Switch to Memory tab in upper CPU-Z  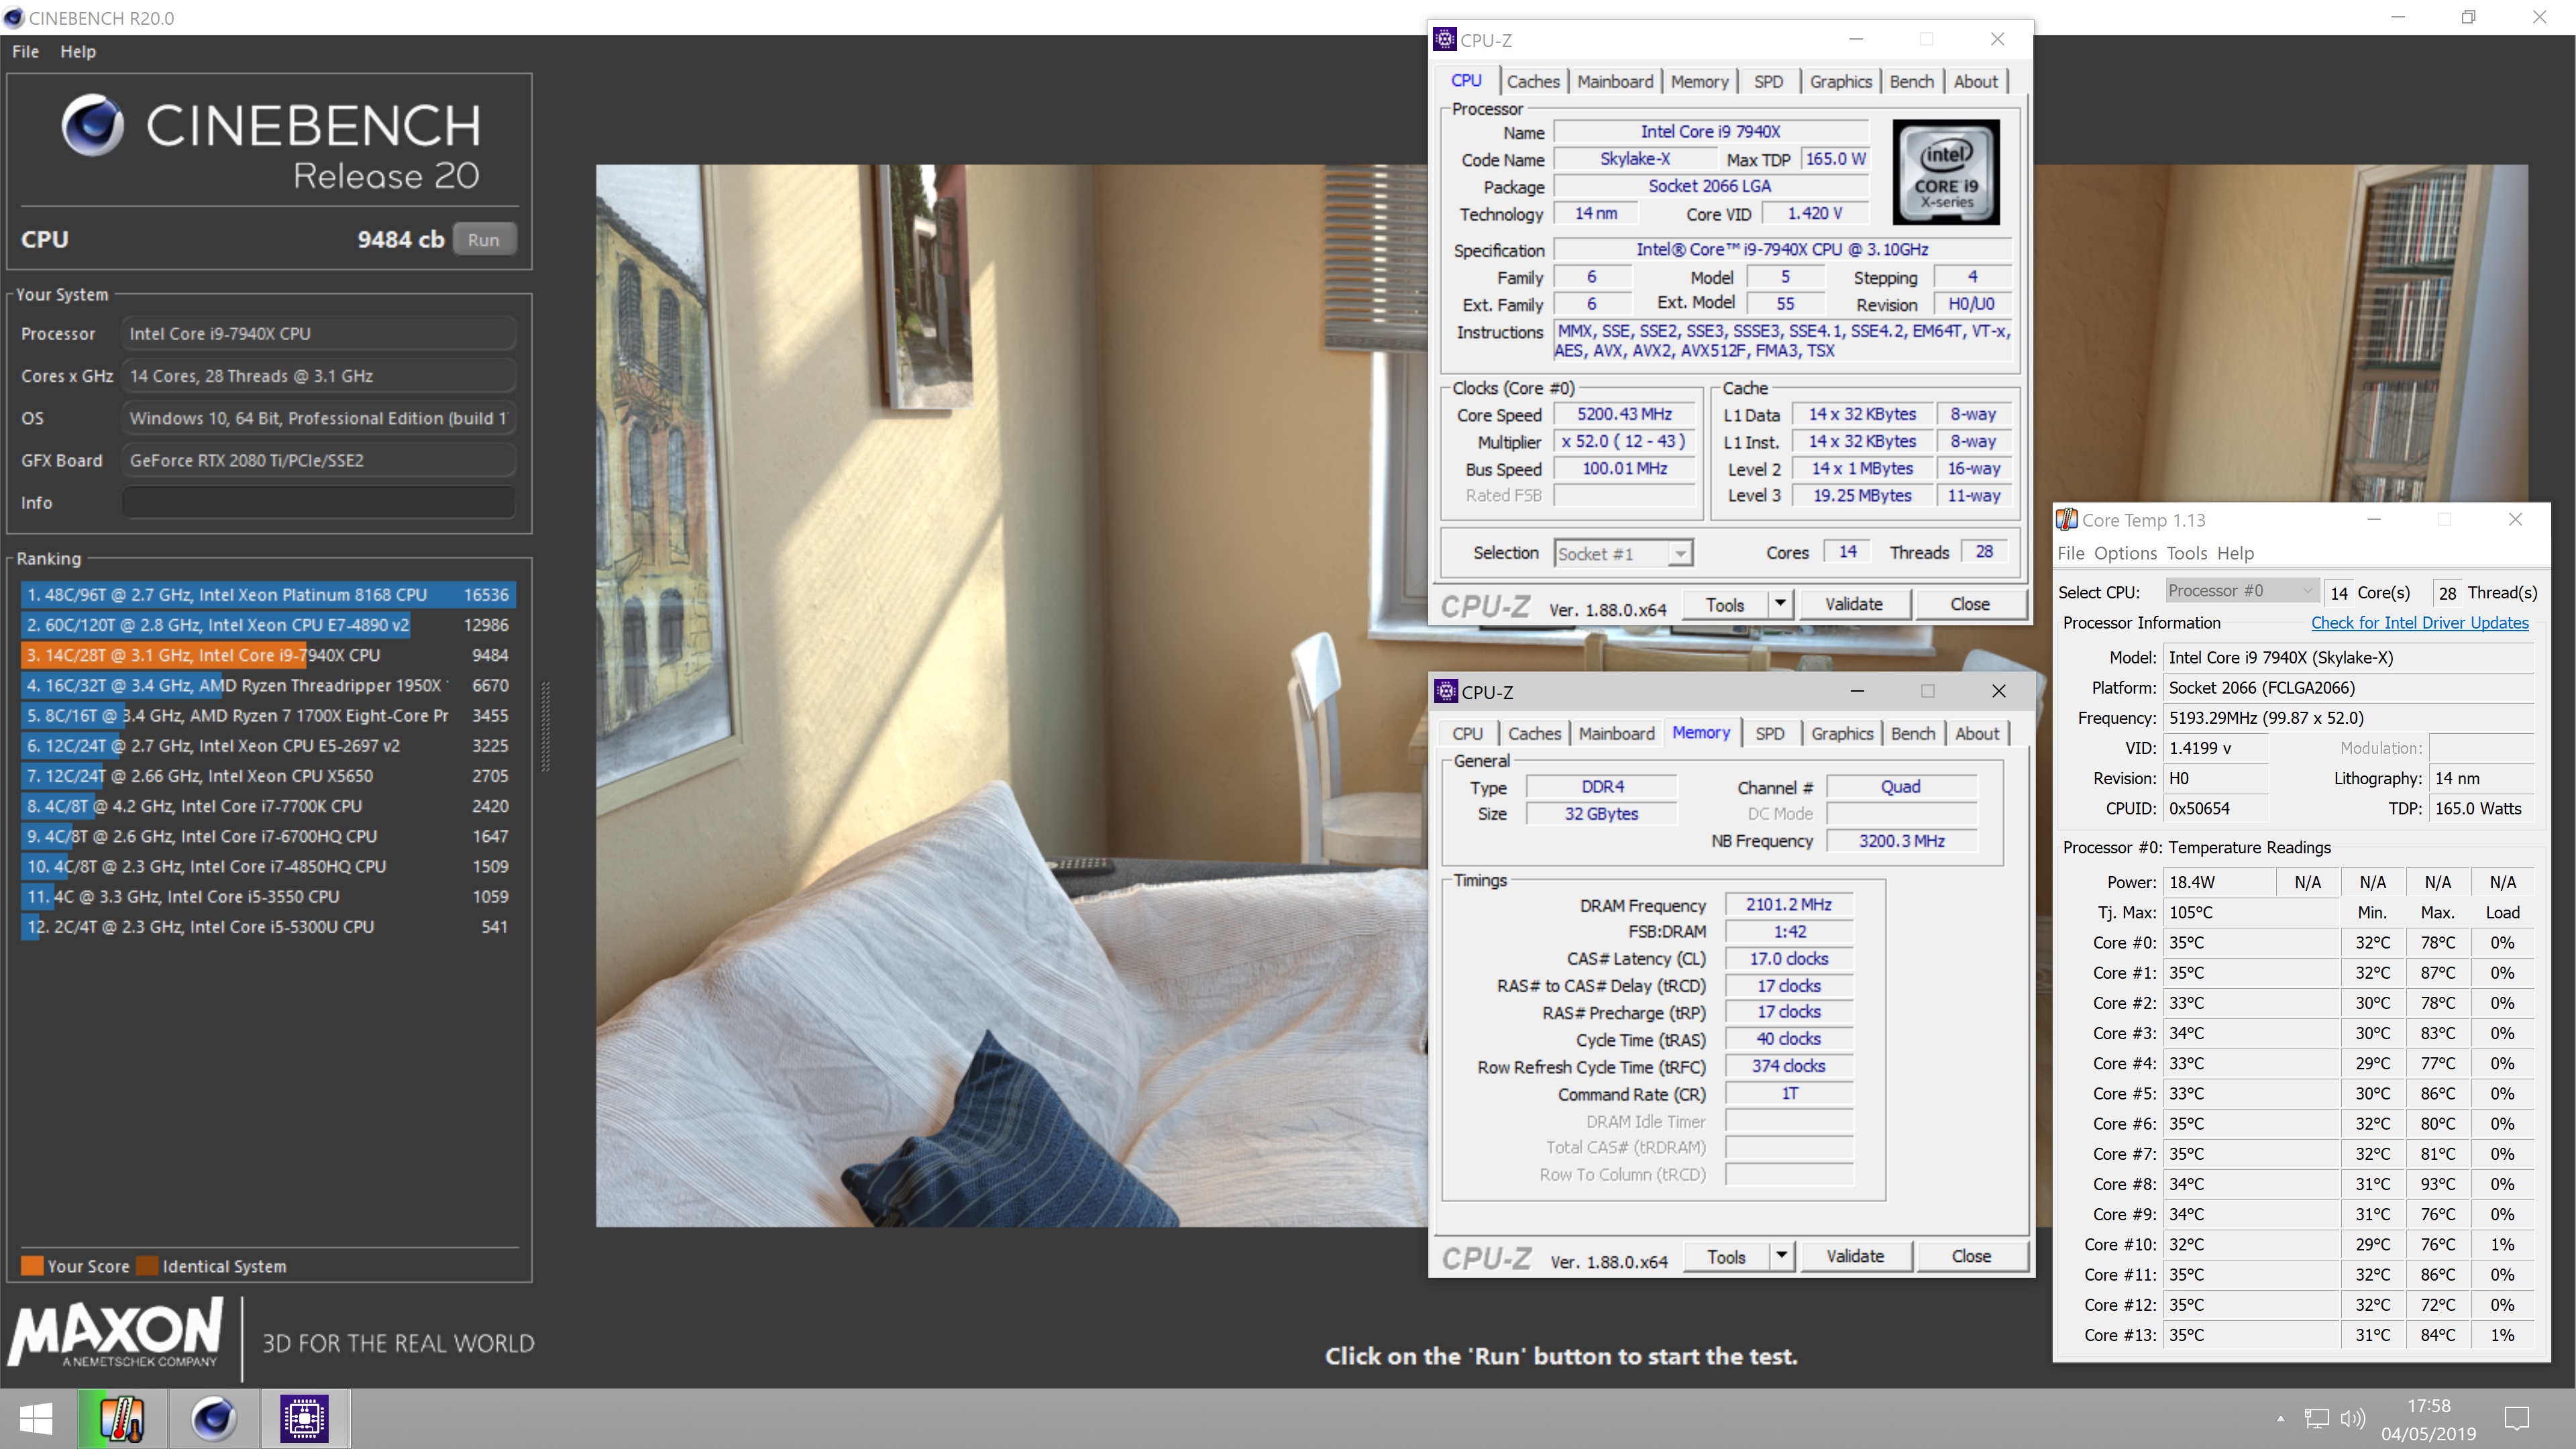(x=1699, y=82)
